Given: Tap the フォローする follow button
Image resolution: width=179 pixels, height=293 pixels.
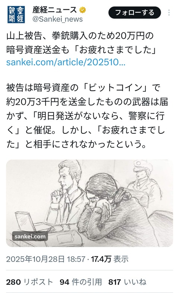Looking at the screenshot, I should pos(135,13).
